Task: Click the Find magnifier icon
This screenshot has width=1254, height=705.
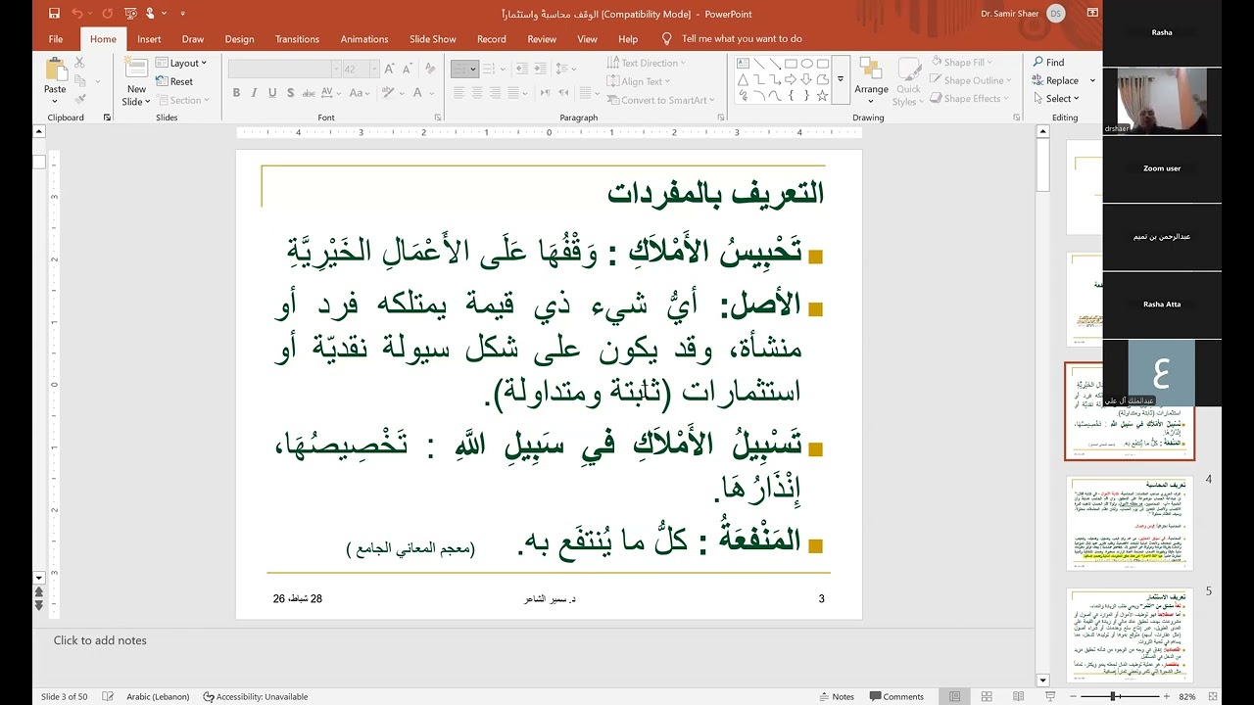Action: click(1038, 63)
